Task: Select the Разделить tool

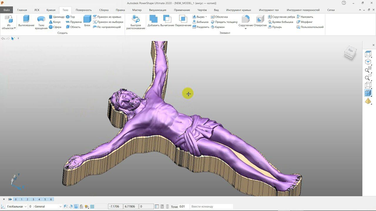Action: click(x=201, y=27)
